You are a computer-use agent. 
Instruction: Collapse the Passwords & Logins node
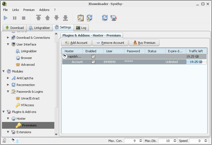pos(8,92)
